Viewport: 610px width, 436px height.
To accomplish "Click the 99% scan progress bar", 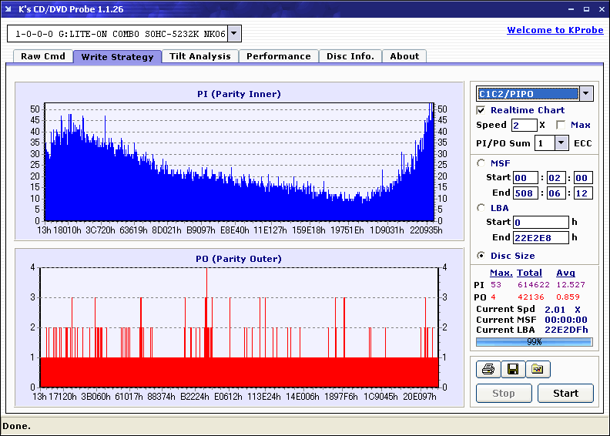I will point(534,341).
